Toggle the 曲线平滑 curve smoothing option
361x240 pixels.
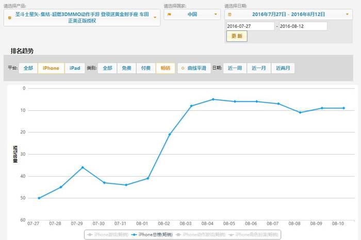coord(194,68)
